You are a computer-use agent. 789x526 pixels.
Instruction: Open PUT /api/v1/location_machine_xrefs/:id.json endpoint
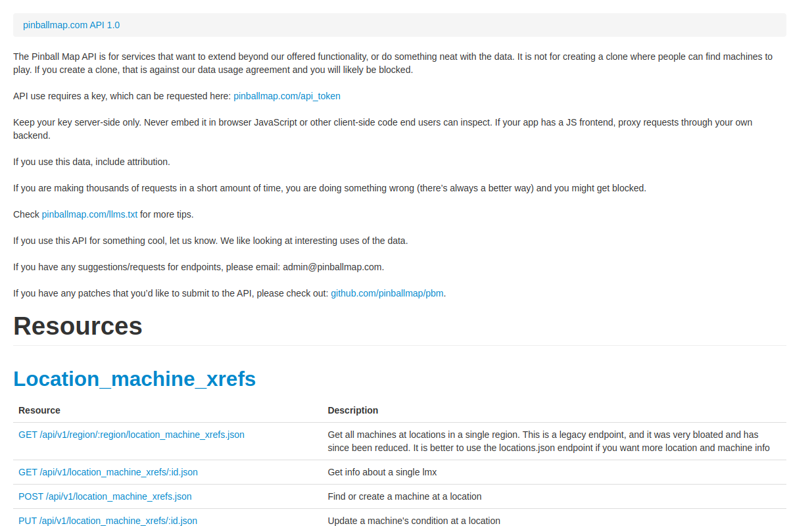point(108,521)
